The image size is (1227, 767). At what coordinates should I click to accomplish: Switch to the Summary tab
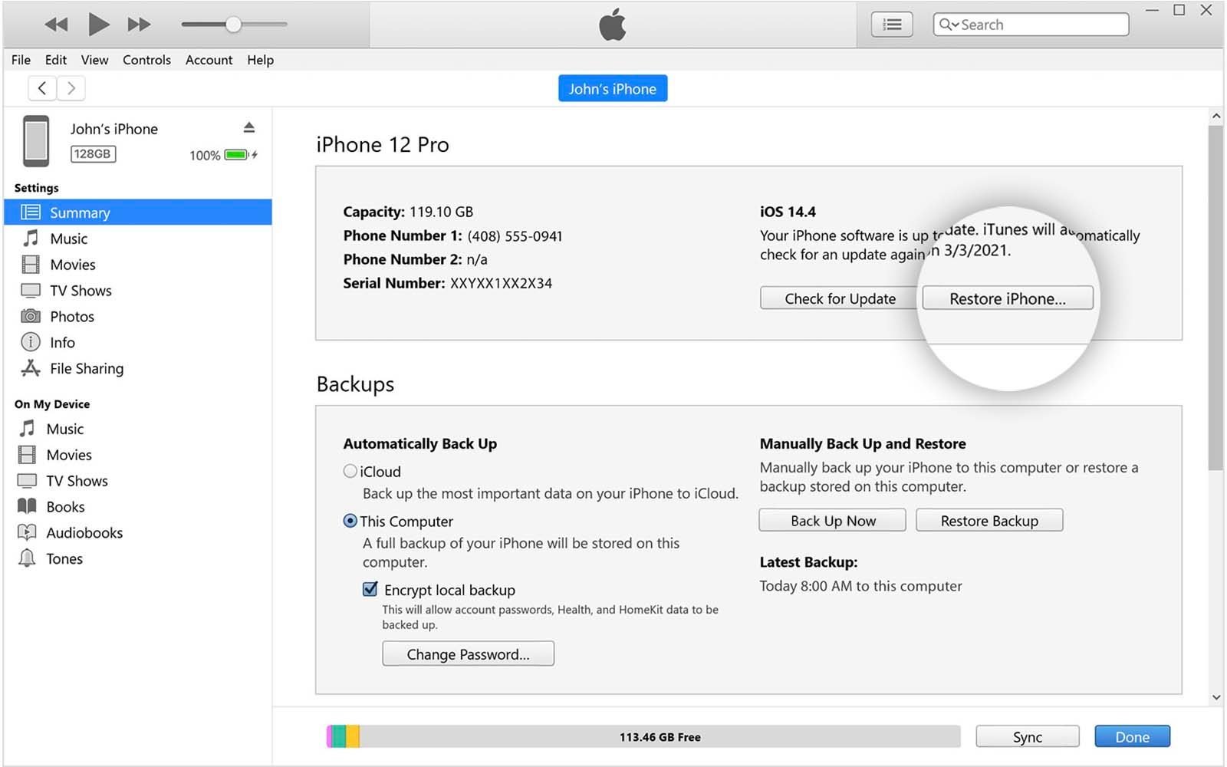[80, 212]
